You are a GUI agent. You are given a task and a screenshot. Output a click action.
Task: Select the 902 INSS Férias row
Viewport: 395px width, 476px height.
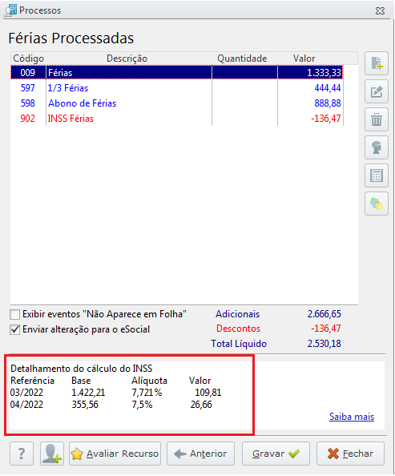tap(177, 119)
